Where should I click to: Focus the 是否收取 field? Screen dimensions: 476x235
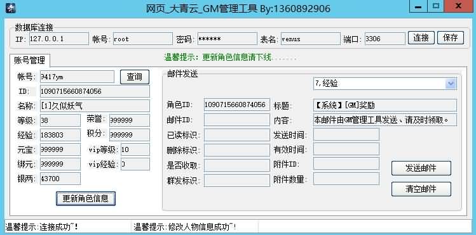point(237,165)
